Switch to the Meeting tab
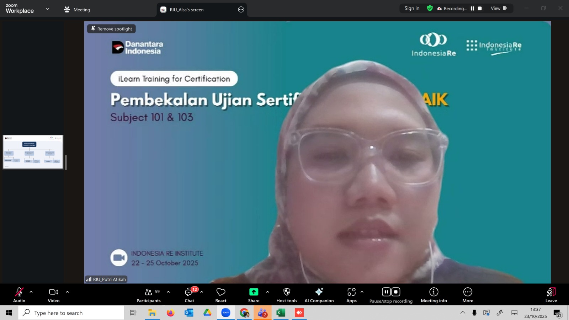This screenshot has height=320, width=569. 77,10
